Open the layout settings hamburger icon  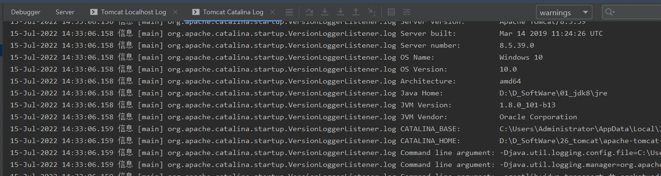[x=289, y=12]
